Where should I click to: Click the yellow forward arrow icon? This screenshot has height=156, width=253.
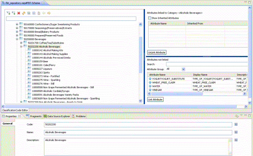49,13
